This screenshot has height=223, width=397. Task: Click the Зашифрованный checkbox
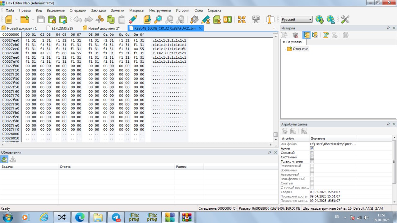coord(312,179)
